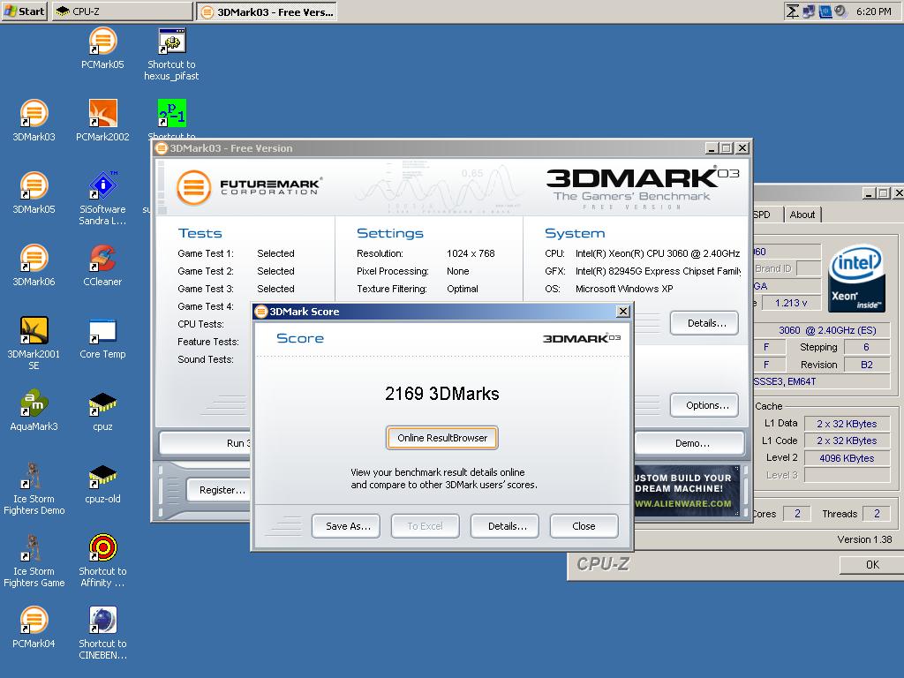Open Shortcut to CINEBENCH icon
This screenshot has height=678, width=904.
[102, 633]
